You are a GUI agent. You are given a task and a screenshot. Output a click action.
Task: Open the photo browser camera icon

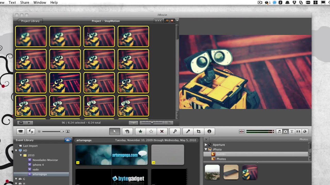click(x=285, y=131)
